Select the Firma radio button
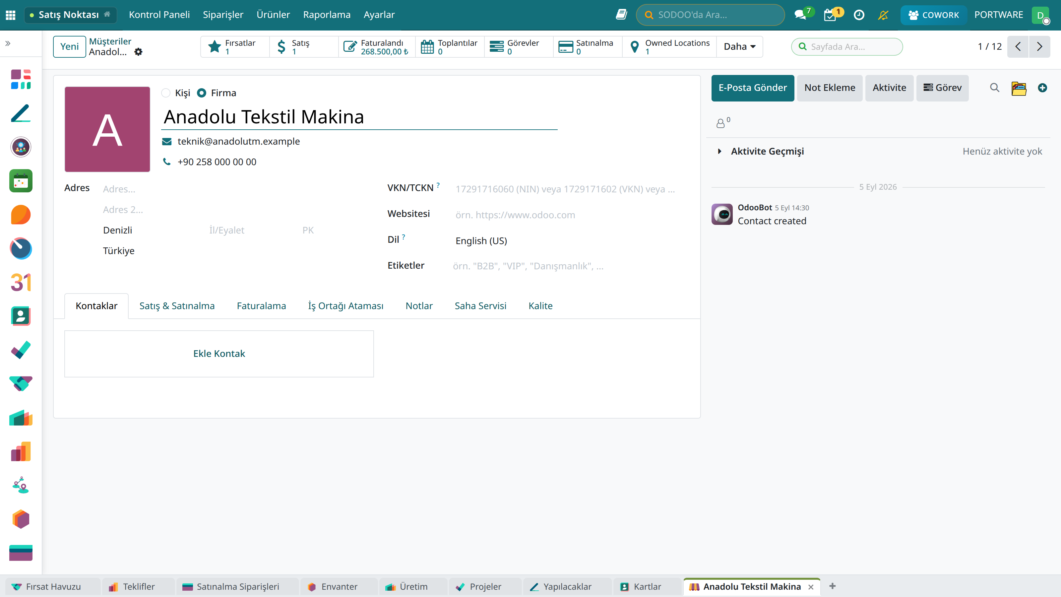 click(201, 93)
